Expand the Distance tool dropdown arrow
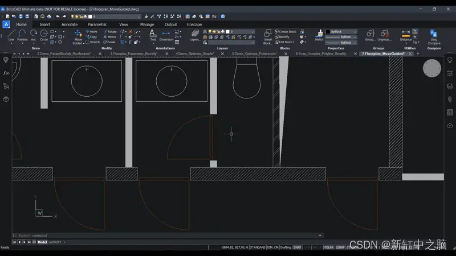The width and height of the screenshot is (456, 256). (x=406, y=43)
